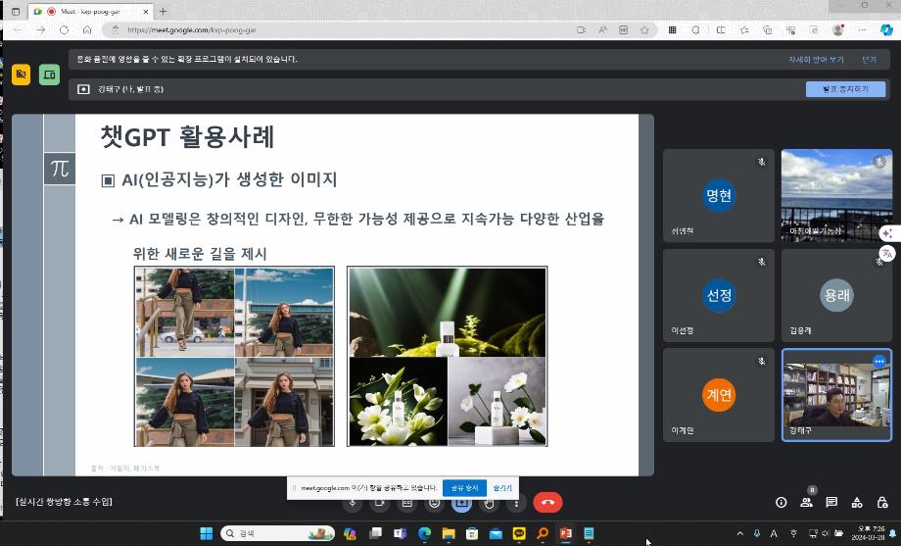The height and width of the screenshot is (546, 901).
Task: Toggle closed captions (CC) button
Action: pos(407,503)
